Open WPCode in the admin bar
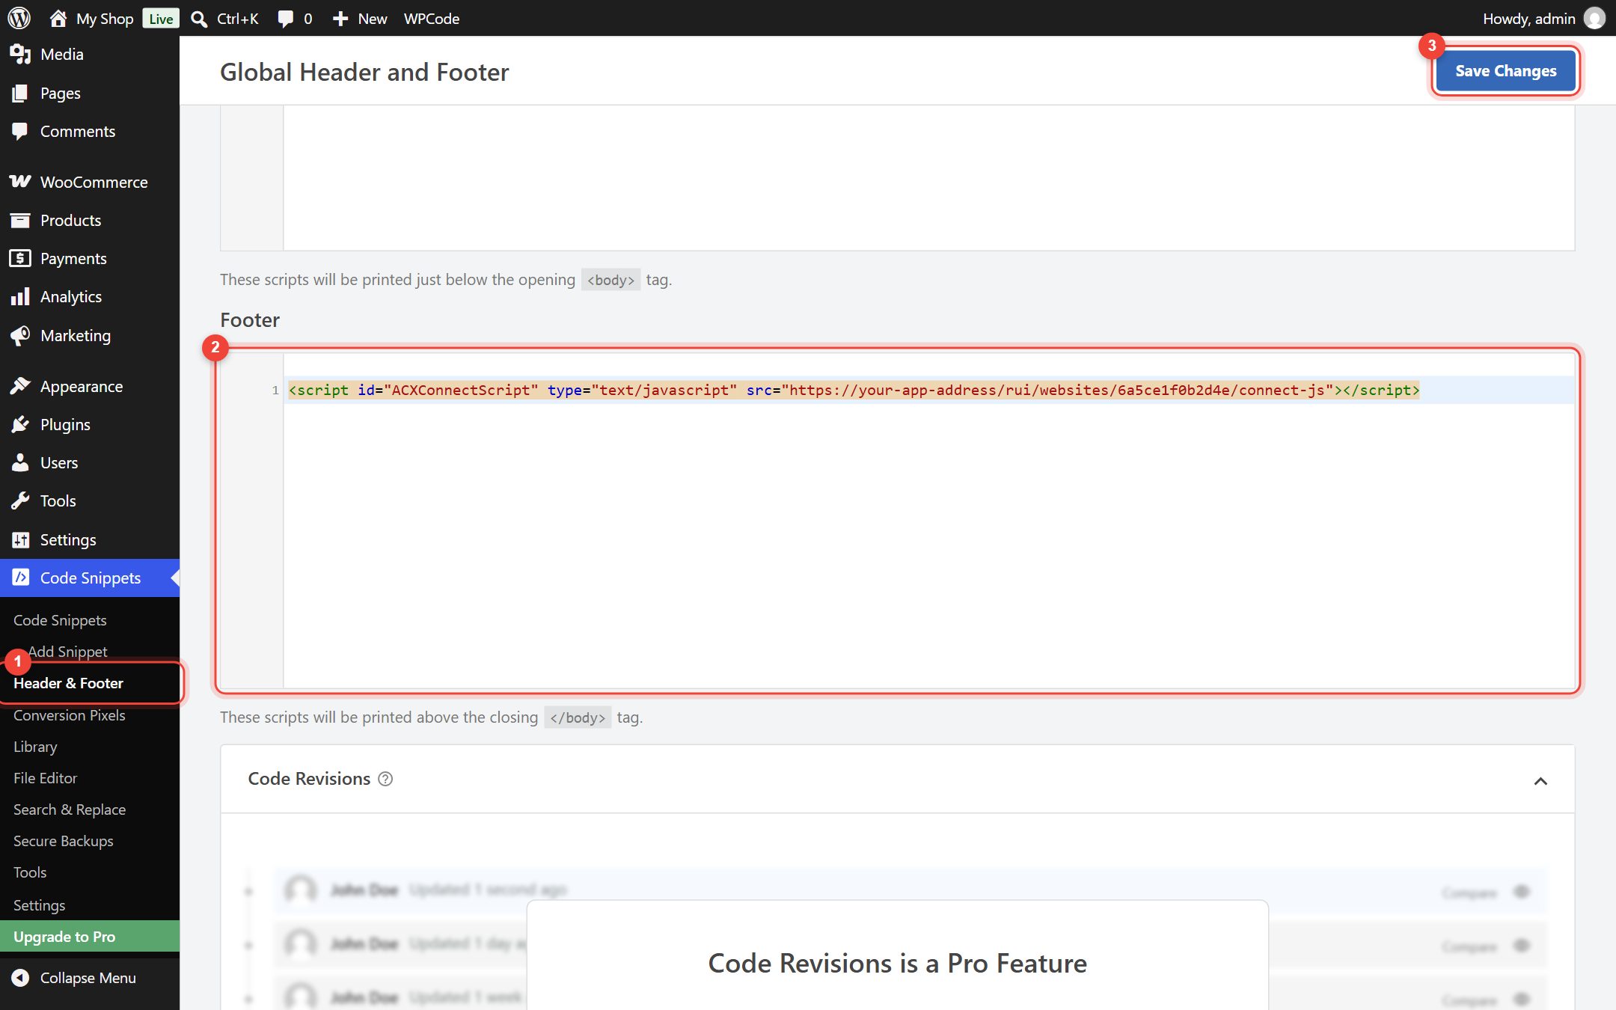Screen dimensions: 1616x1010 pos(431,18)
